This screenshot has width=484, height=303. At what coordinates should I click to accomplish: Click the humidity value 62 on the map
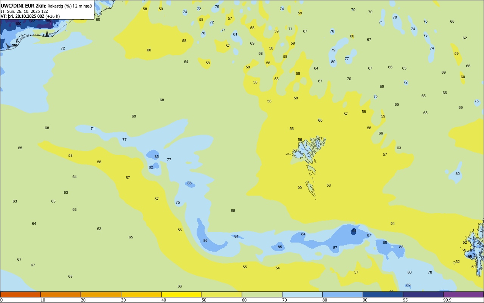[x=465, y=38]
